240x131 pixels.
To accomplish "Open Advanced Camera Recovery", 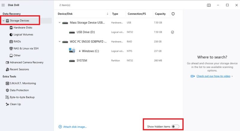I will pos(26,62).
